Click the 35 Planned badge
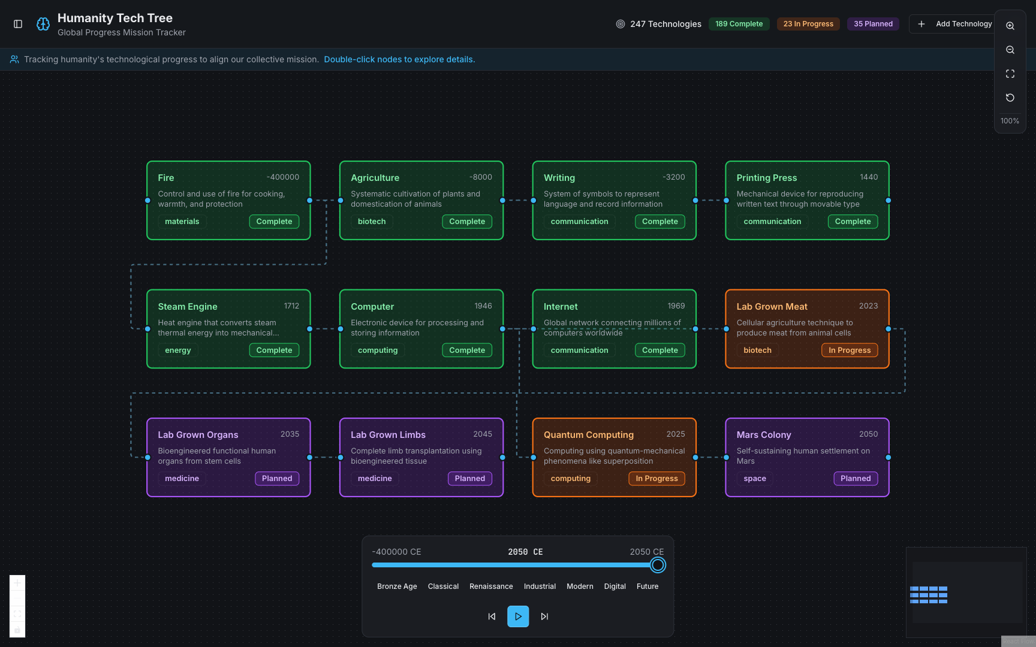 873,24
